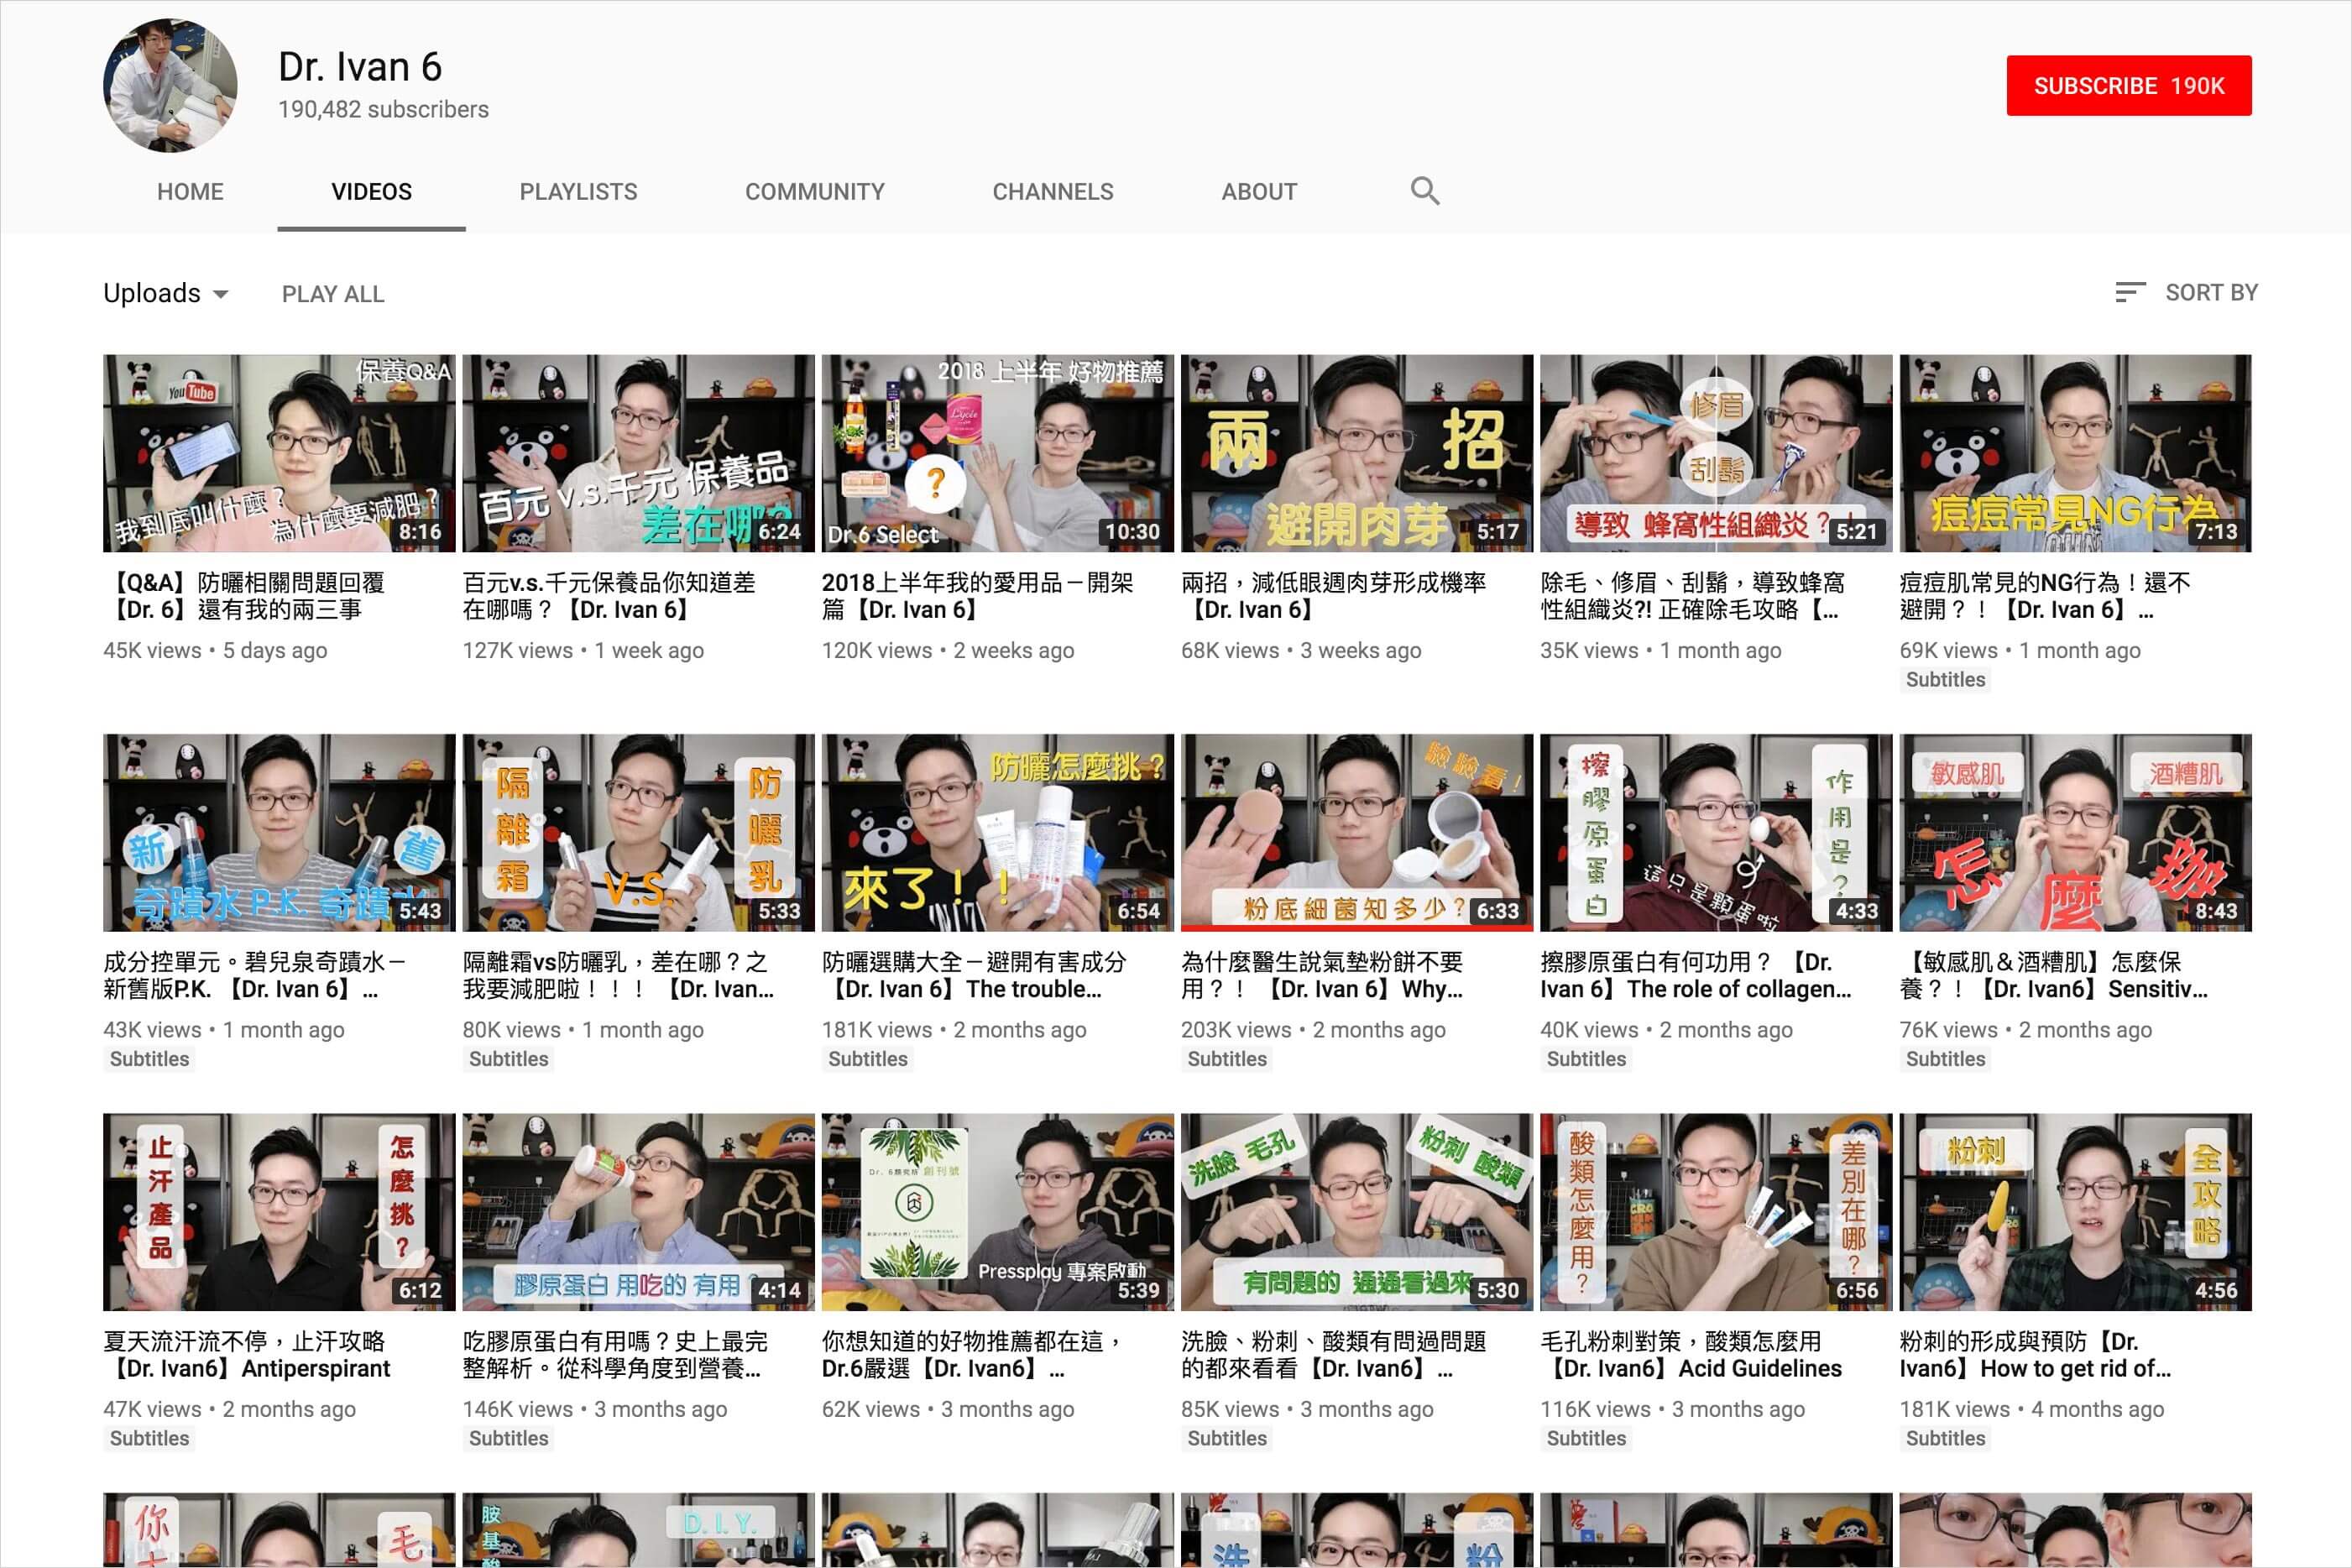Image resolution: width=2352 pixels, height=1568 pixels.
Task: Click '45K views • 5 days ago' text
Action: 215,651
